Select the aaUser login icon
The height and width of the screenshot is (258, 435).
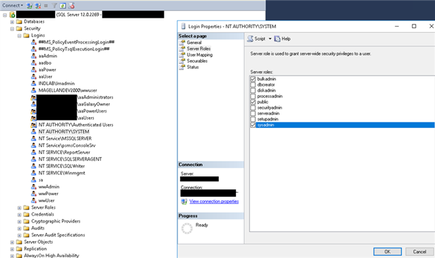pyautogui.click(x=33, y=77)
